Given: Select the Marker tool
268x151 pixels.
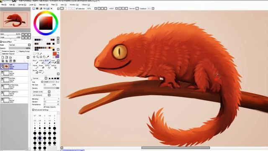Looking at the screenshot, I should [x=36, y=67].
